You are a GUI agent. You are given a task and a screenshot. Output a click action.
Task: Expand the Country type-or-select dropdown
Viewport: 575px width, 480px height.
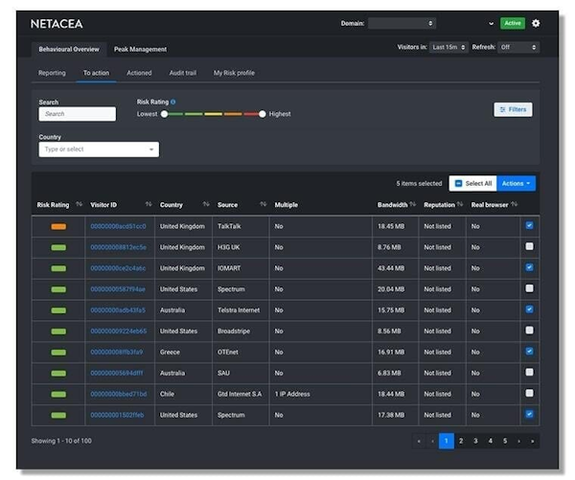[99, 149]
